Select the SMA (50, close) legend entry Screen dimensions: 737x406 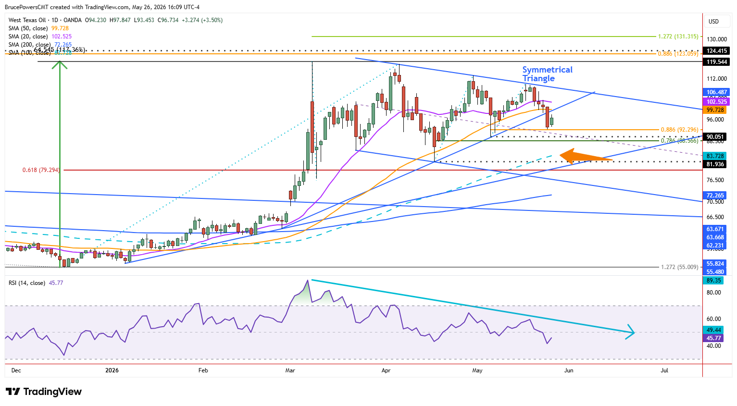click(38, 28)
